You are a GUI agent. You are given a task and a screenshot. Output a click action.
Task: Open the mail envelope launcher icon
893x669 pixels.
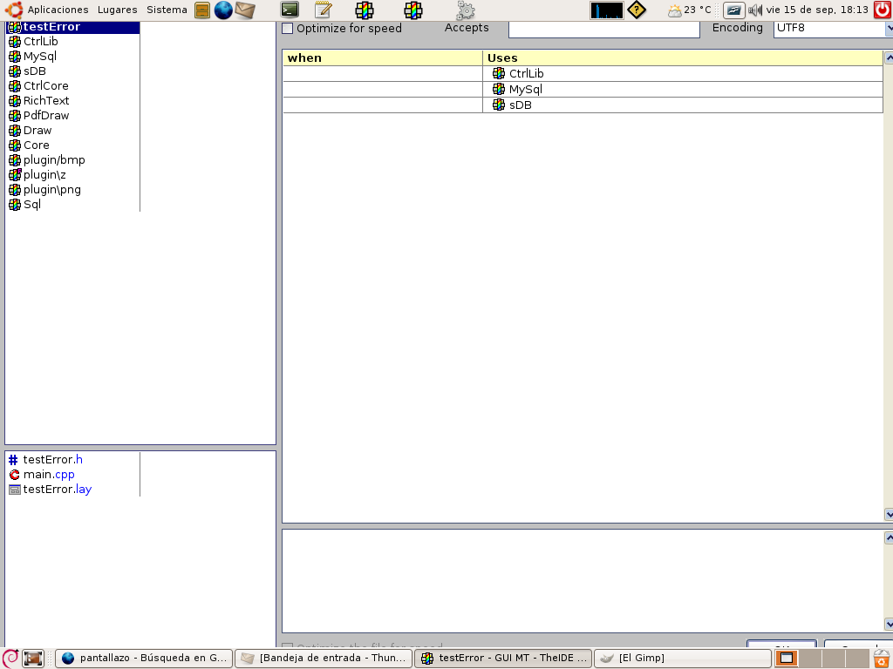point(245,10)
